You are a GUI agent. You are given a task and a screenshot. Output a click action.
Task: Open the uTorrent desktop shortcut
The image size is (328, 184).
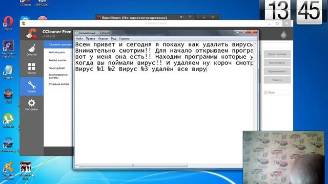(x=8, y=121)
